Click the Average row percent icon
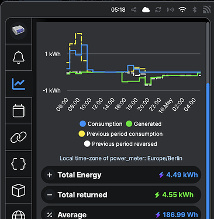214x219 pixels. (x=50, y=215)
